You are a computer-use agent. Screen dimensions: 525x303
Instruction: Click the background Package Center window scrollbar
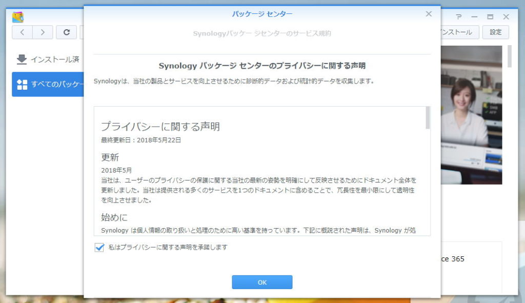(x=510, y=56)
